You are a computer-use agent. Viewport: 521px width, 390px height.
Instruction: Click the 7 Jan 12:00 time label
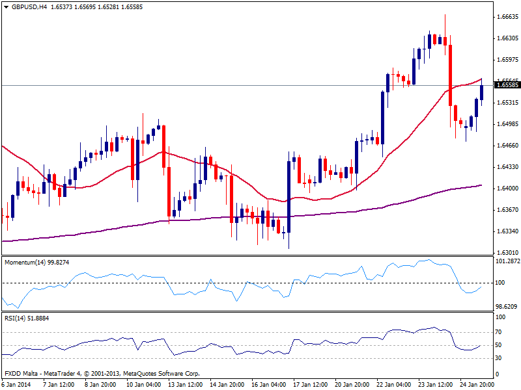click(x=59, y=384)
